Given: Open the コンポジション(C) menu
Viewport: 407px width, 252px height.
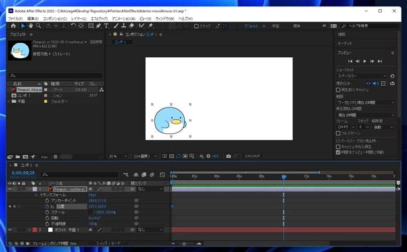Looking at the screenshot, I should pos(55,19).
